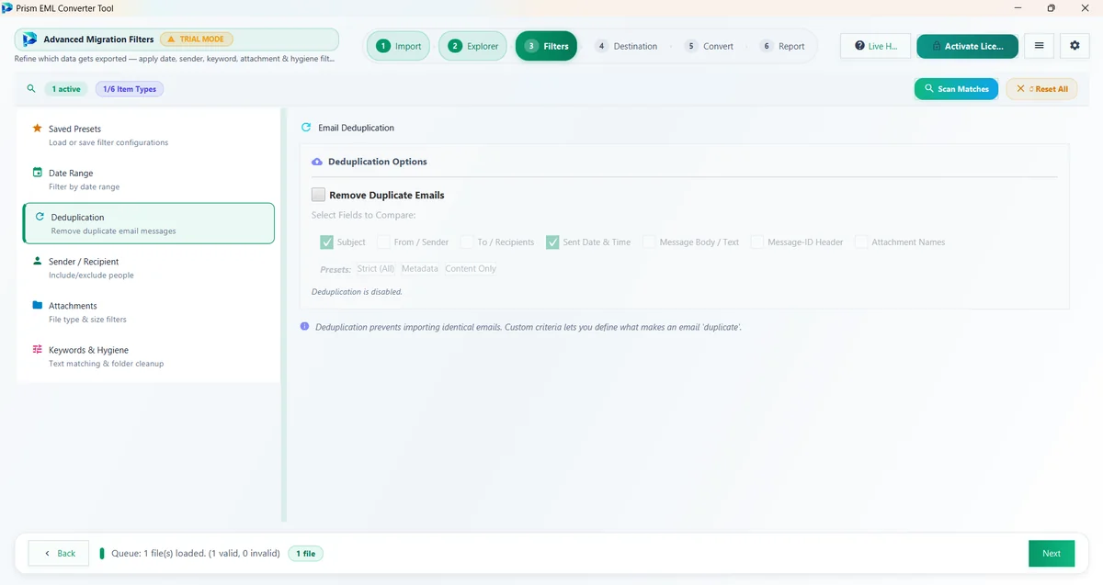Open Attachments filter section
The height and width of the screenshot is (585, 1103).
(x=149, y=311)
